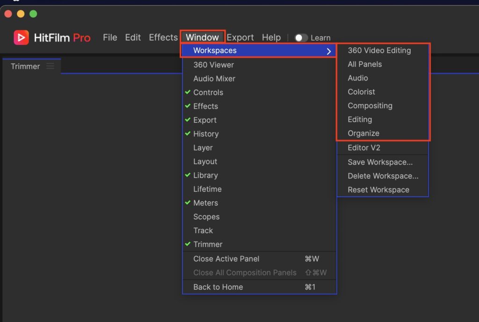This screenshot has width=479, height=322.
Task: Show the Audio Mixer panel
Action: [259, 79]
